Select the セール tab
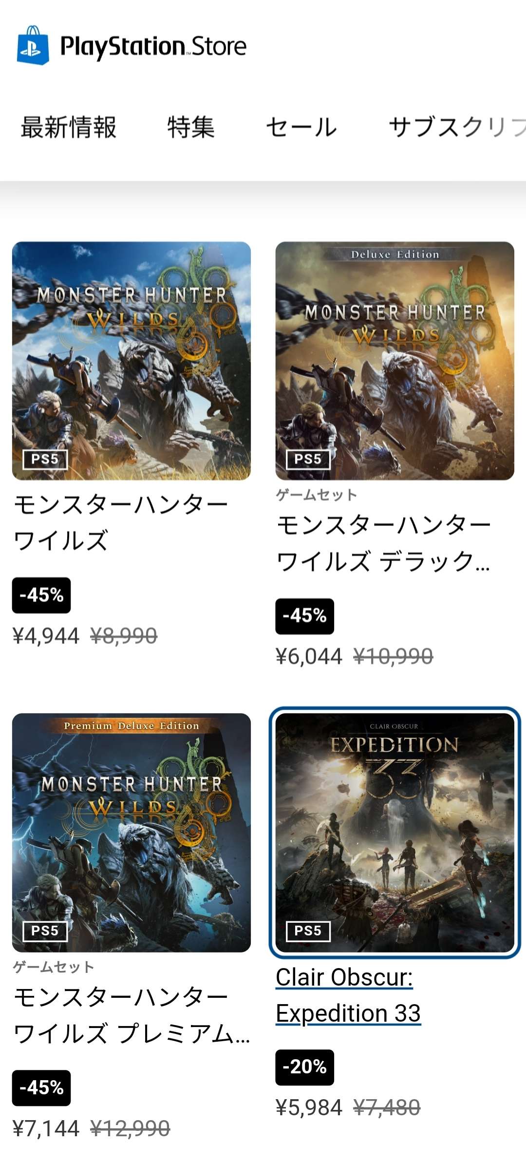Viewport: 526px width, 1165px height. coord(301,128)
